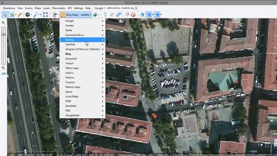277x156 pixels.
Task: Click the magnifier go-to icon
Action: coord(36,15)
